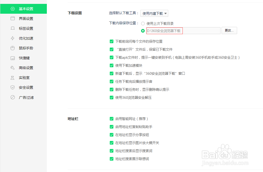Screen dimensions: 263x172
Task: Go to 快捷键 settings
Action: click(24, 58)
